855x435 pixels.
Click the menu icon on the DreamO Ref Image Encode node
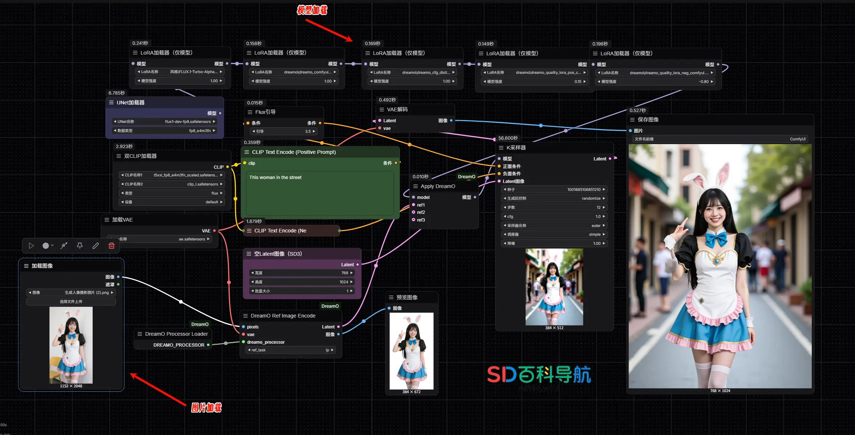click(245, 316)
